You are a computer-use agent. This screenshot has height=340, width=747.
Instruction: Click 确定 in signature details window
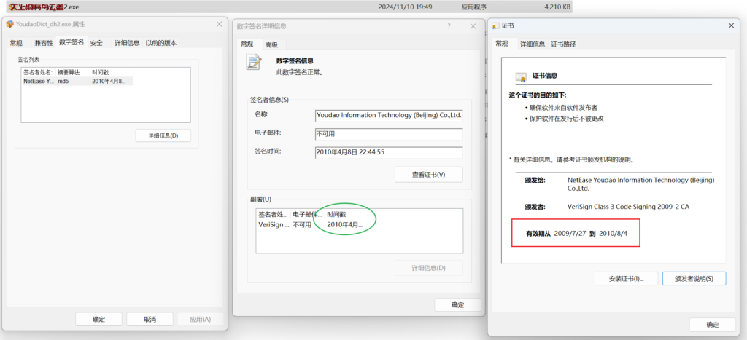coord(458,305)
